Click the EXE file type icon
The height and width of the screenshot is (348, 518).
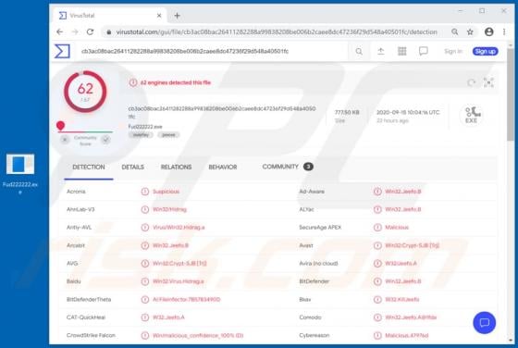pos(471,116)
